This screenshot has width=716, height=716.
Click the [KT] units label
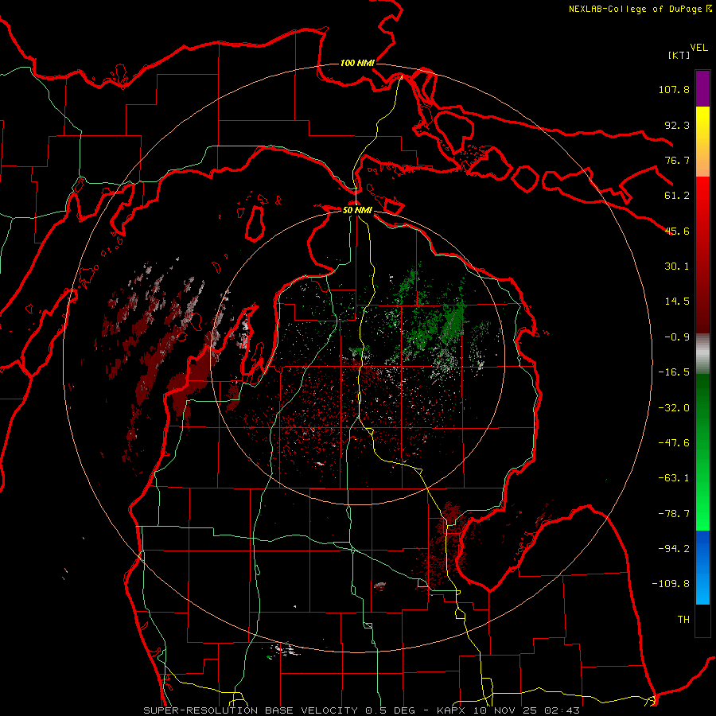679,55
